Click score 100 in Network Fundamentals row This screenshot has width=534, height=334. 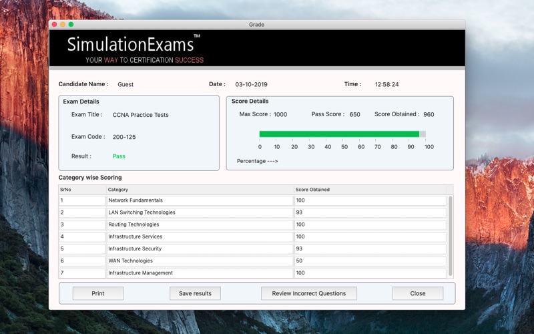pos(370,200)
